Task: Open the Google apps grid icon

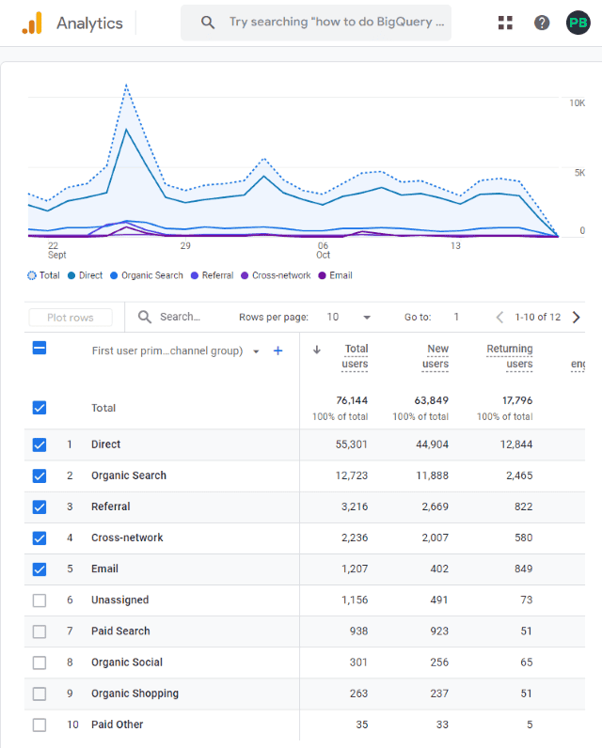Action: tap(505, 23)
